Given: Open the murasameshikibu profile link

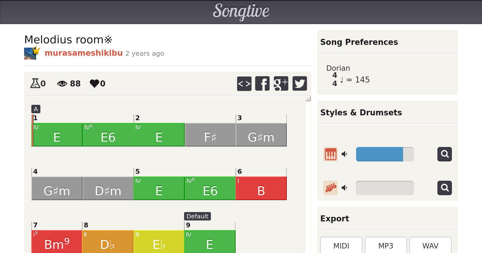Looking at the screenshot, I should click(x=83, y=53).
